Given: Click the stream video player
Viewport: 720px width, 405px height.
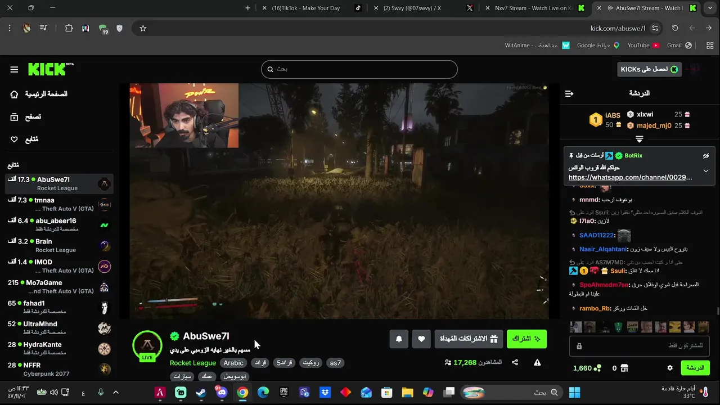Looking at the screenshot, I should point(339,201).
